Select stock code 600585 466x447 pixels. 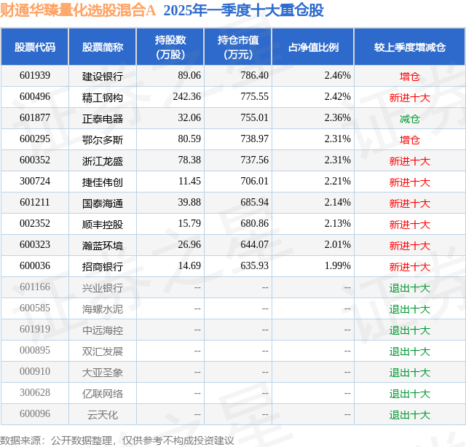pyautogui.click(x=35, y=308)
